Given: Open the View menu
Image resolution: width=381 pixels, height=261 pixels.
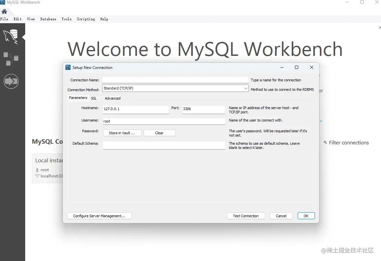Looking at the screenshot, I should [31, 19].
